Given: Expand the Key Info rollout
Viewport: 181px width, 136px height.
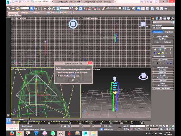Looking at the screenshot, I should [163, 75].
